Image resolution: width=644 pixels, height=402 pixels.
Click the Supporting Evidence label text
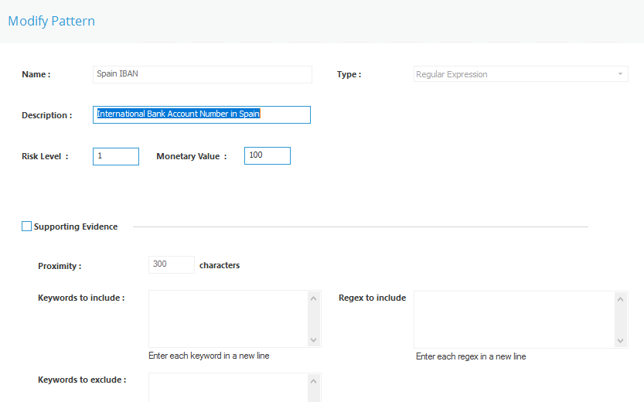[76, 227]
